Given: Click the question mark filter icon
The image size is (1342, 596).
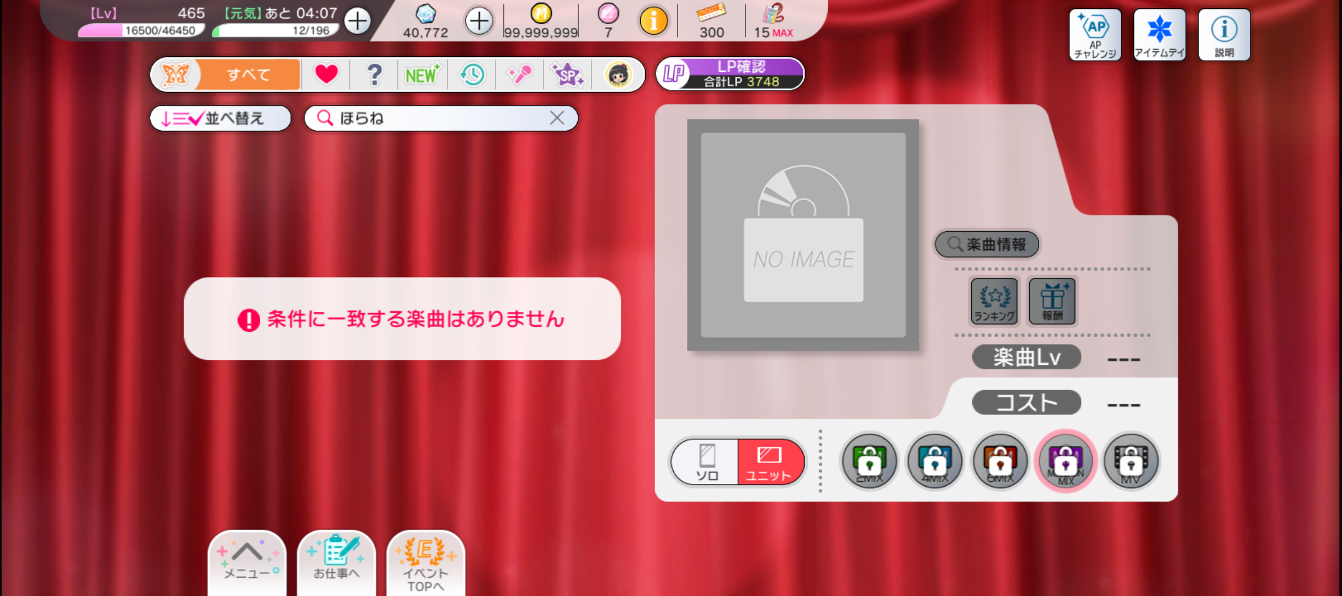Looking at the screenshot, I should (374, 74).
